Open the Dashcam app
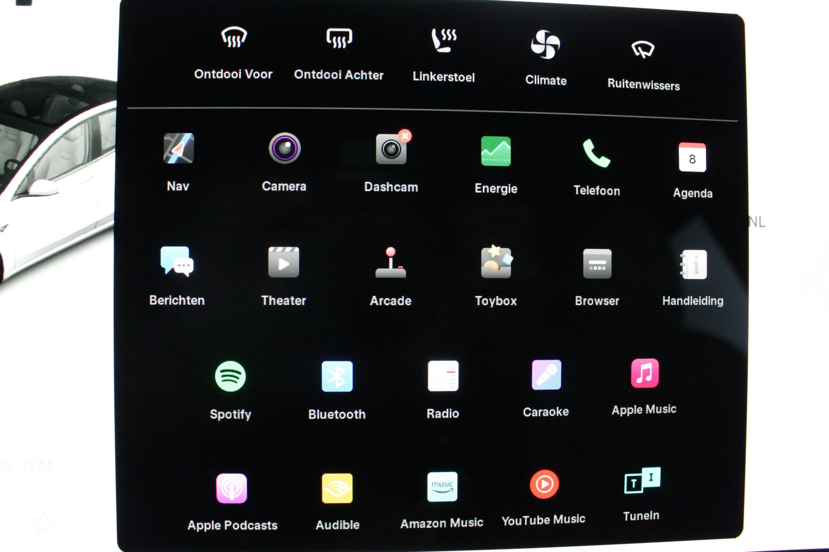Screen dimensions: 829x552 (x=391, y=150)
